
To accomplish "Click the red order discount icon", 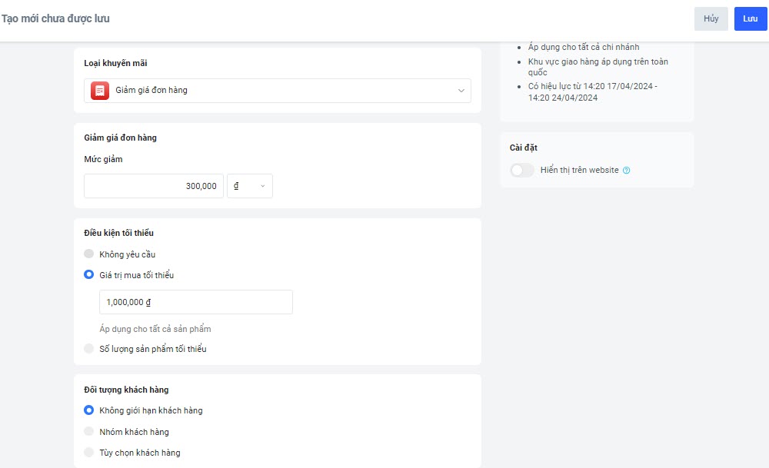I will (99, 91).
